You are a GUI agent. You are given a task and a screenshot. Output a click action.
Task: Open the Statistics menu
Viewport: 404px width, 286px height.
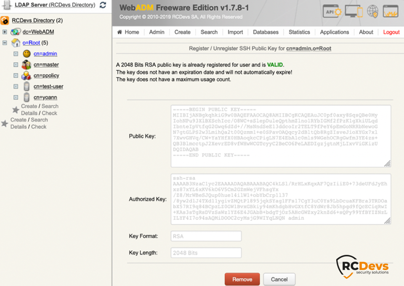point(299,32)
